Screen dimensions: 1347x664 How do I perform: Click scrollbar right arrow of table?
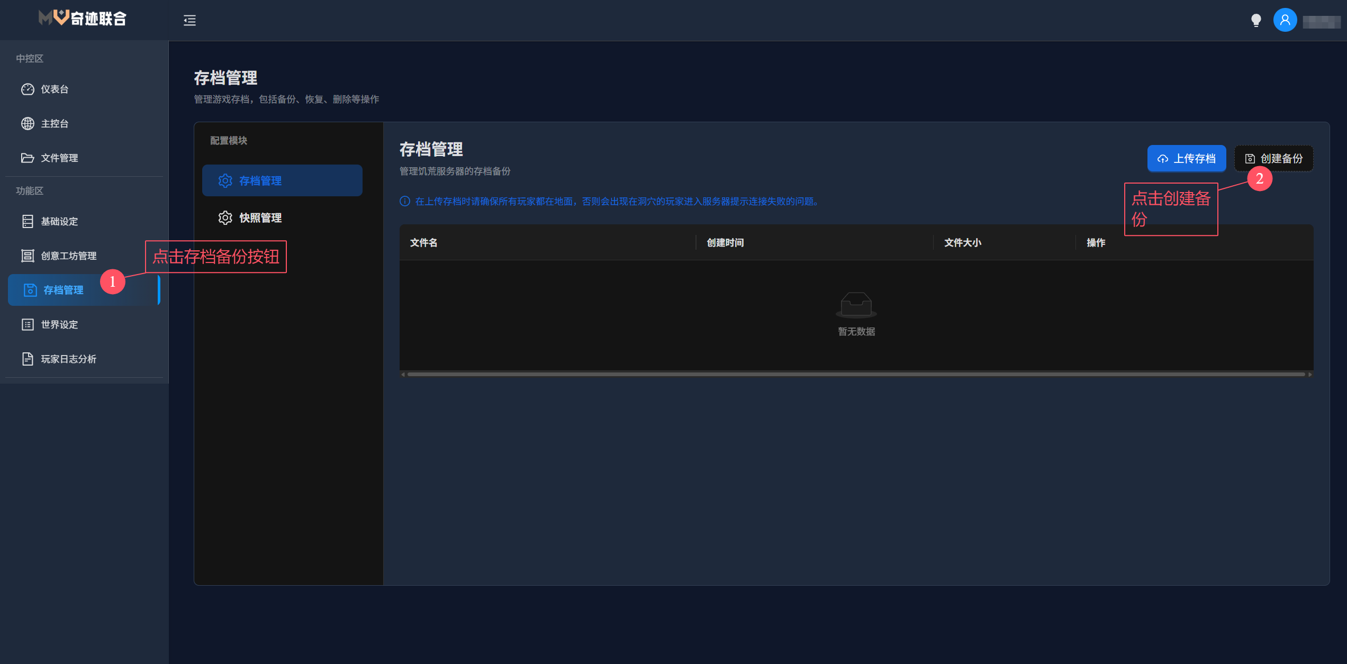tap(1310, 375)
